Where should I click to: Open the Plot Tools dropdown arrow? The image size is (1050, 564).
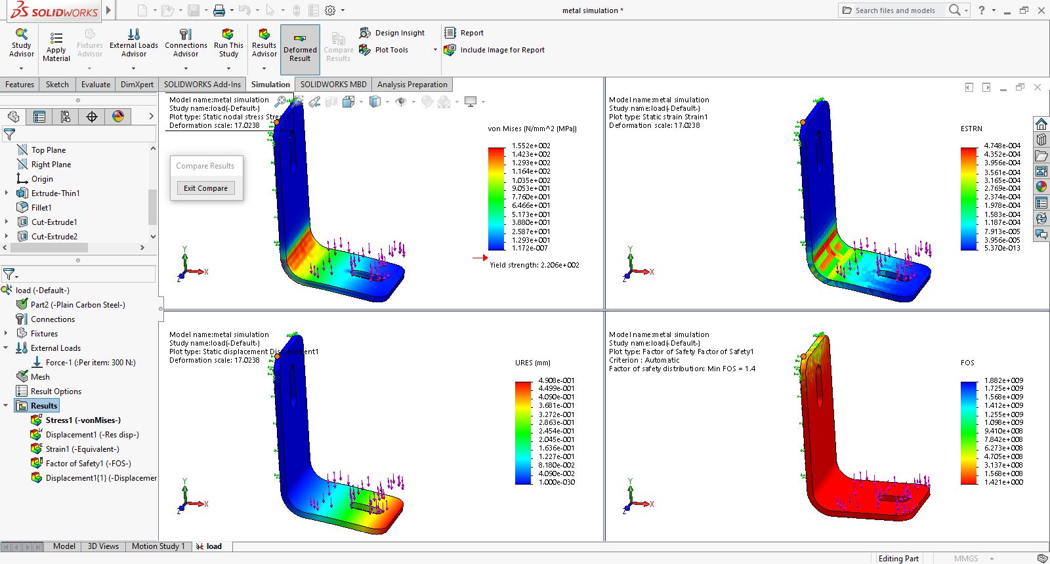[x=435, y=50]
